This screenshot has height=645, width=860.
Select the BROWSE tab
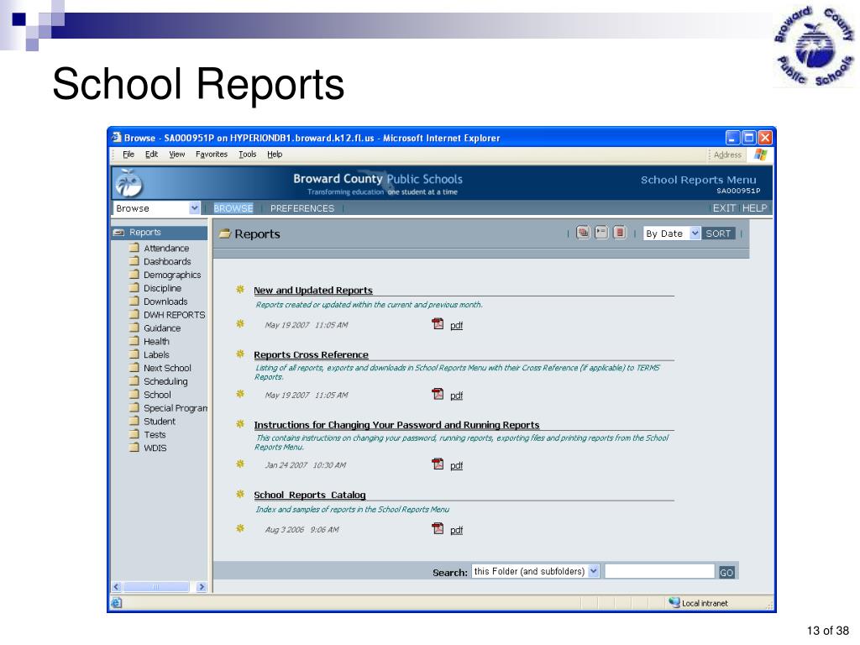coord(233,208)
